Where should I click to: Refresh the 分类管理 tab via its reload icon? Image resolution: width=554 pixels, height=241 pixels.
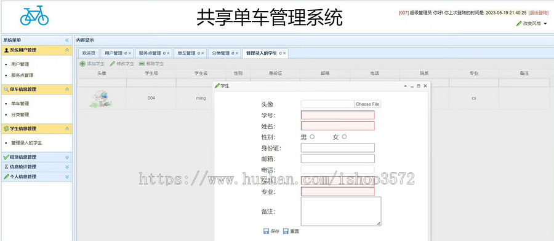pos(233,53)
